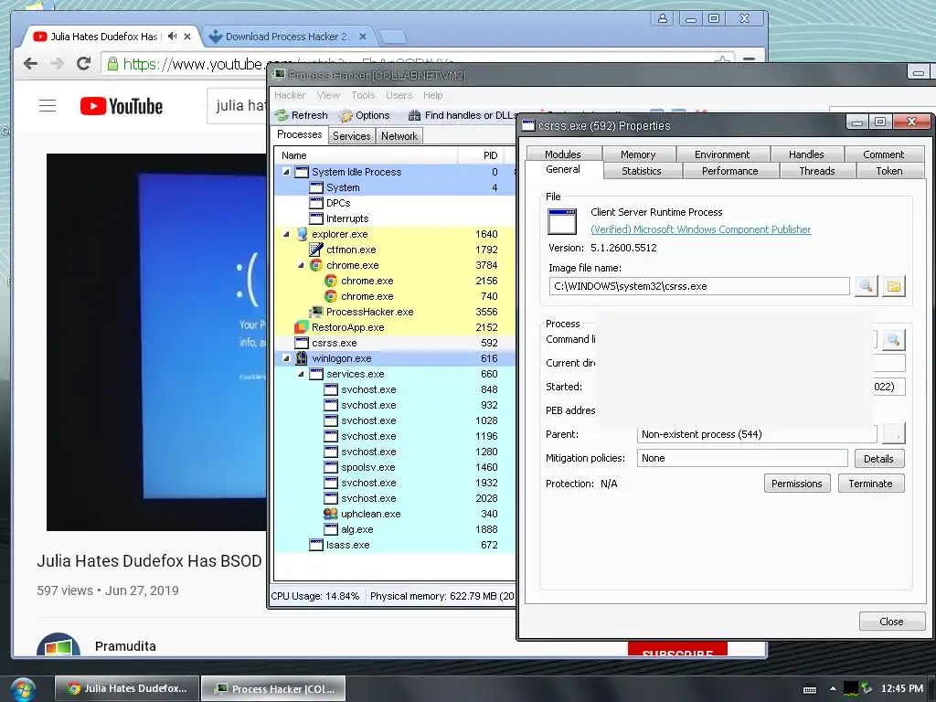This screenshot has width=936, height=702.
Task: Click Chrome icon of PID 2156
Action: [x=331, y=281]
